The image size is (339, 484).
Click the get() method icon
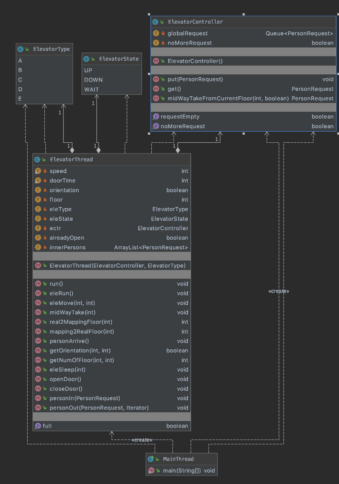156,89
